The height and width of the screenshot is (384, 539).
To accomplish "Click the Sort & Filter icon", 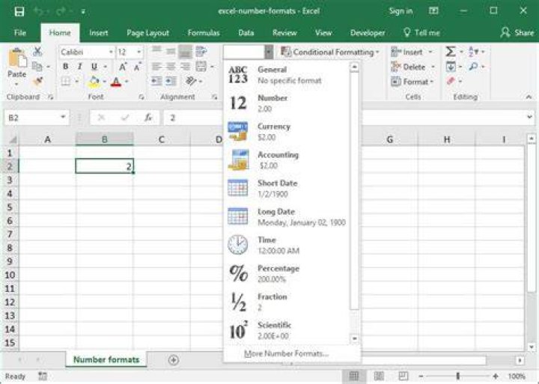I will [473, 52].
